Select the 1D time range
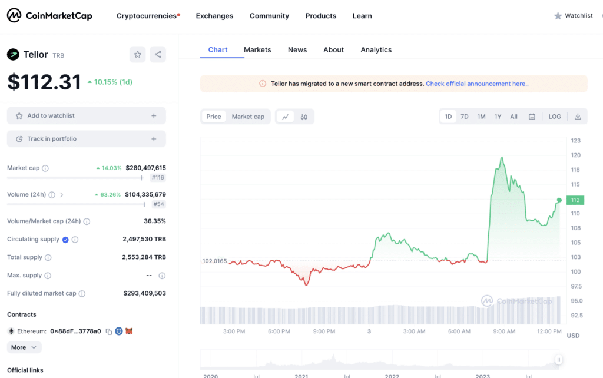Screen dimensions: 603x378 pyautogui.click(x=448, y=117)
